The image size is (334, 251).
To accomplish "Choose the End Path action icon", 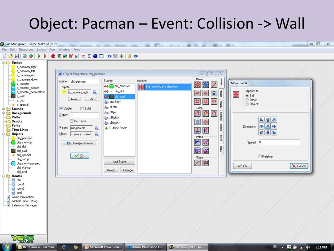I will (x=206, y=142).
